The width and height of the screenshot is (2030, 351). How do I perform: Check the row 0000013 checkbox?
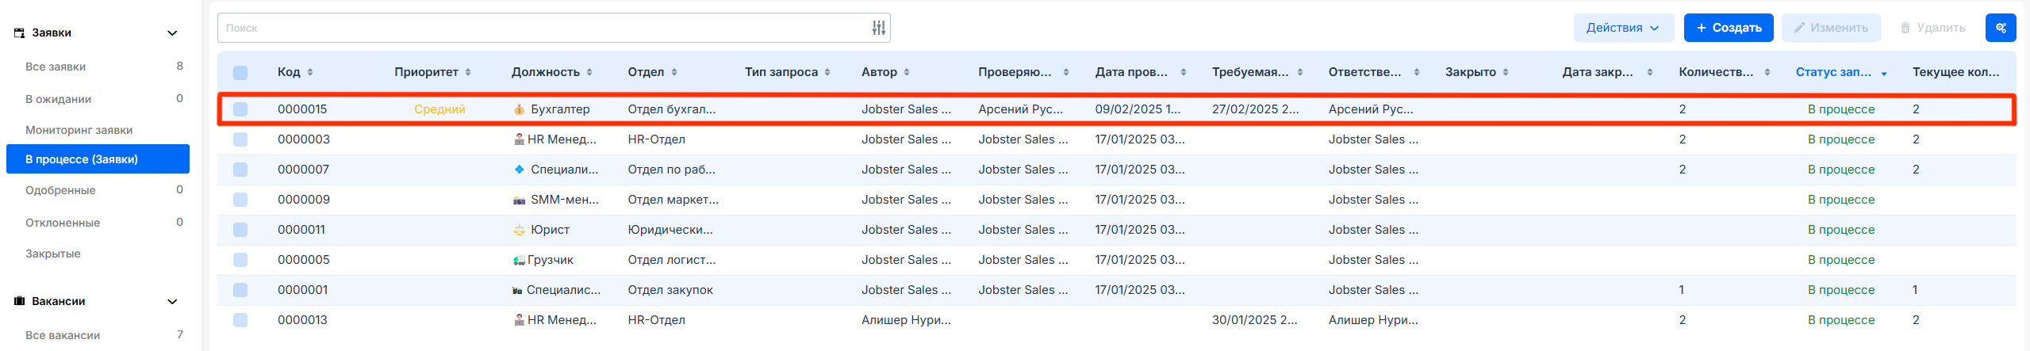pyautogui.click(x=240, y=320)
